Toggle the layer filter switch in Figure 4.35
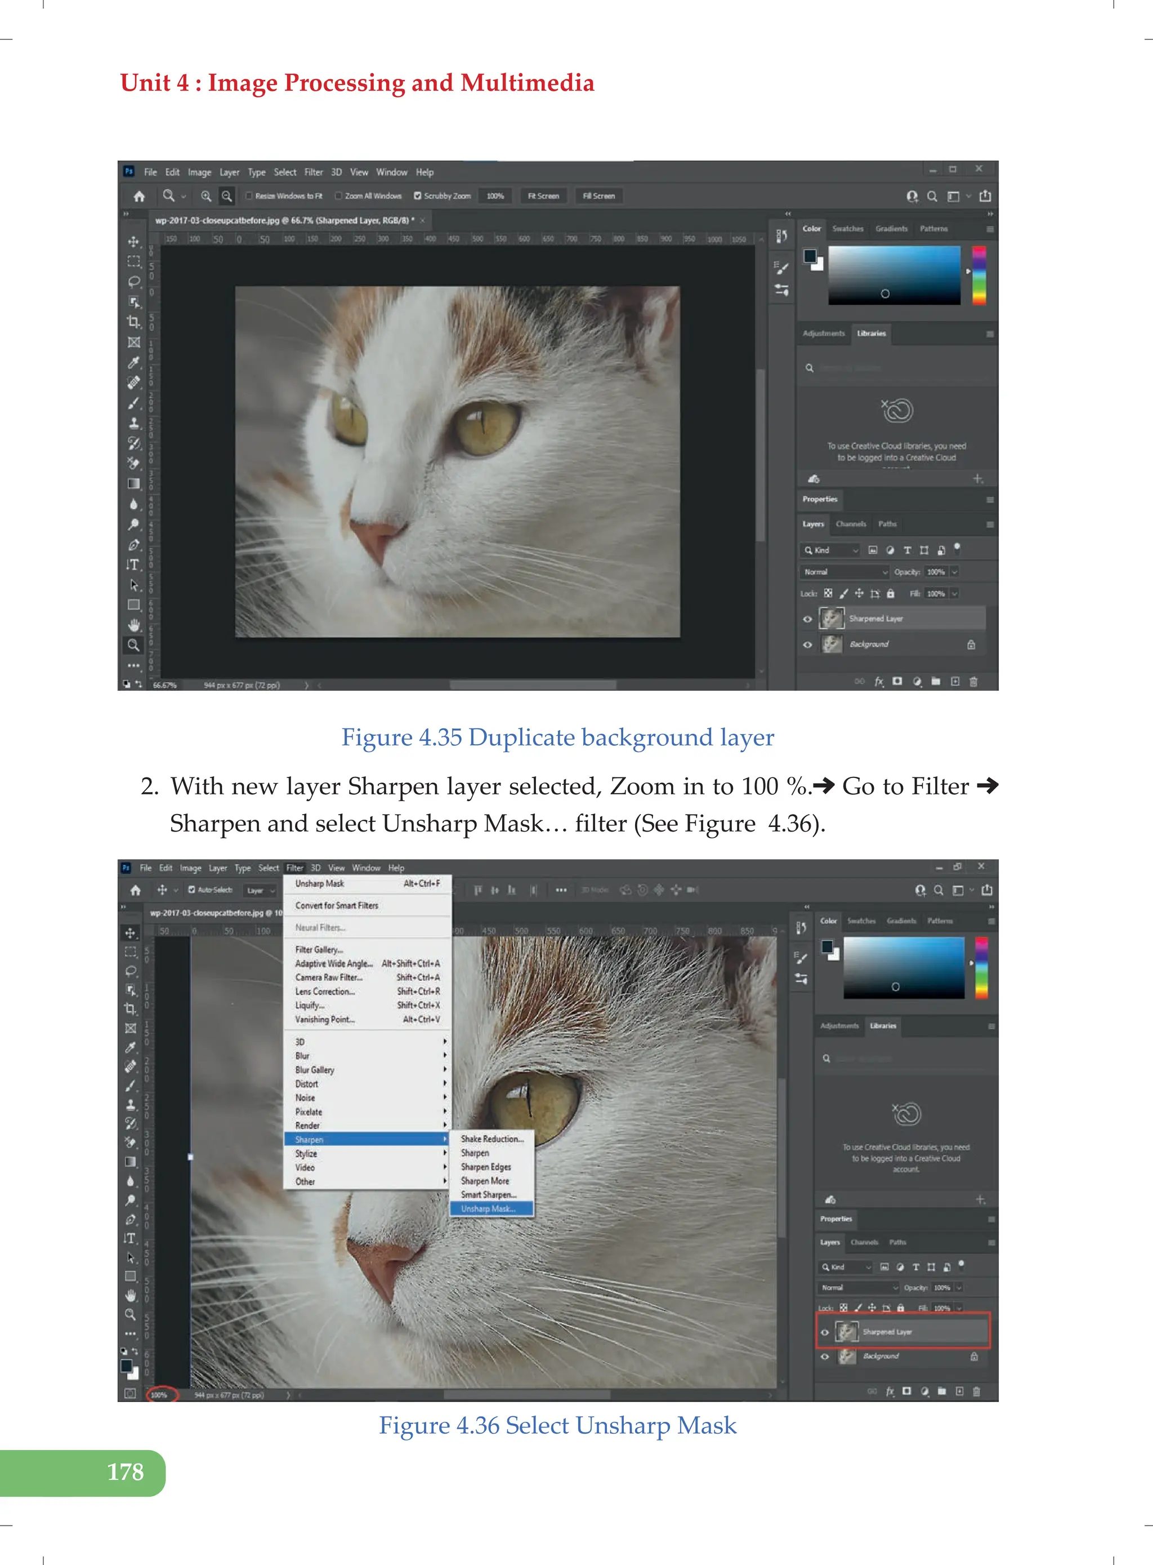Screen dimensions: 1153x1565 click(x=957, y=548)
